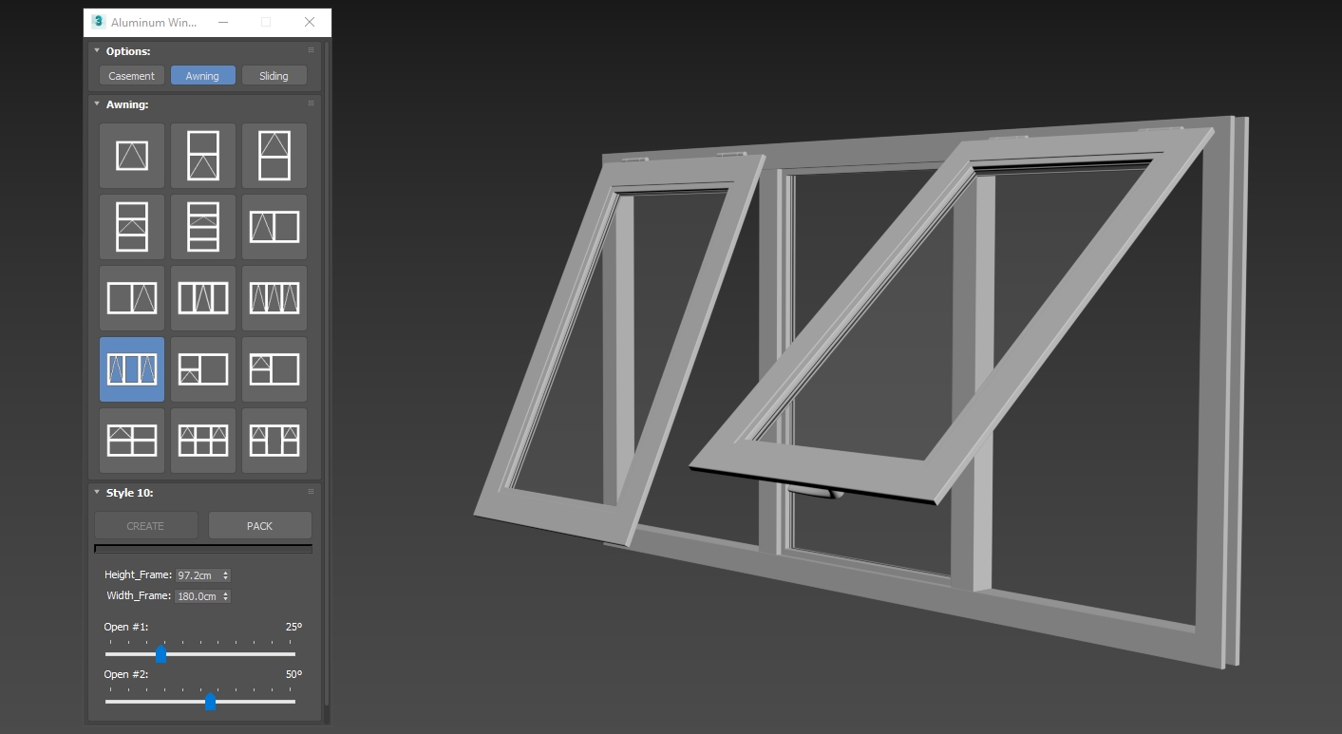Pick three-pane style with all panes awning
Viewport: 1342px width, 734px height.
point(274,298)
